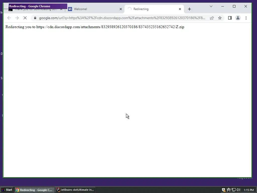
Task: Close the Redirecting tab
Action: point(180,9)
